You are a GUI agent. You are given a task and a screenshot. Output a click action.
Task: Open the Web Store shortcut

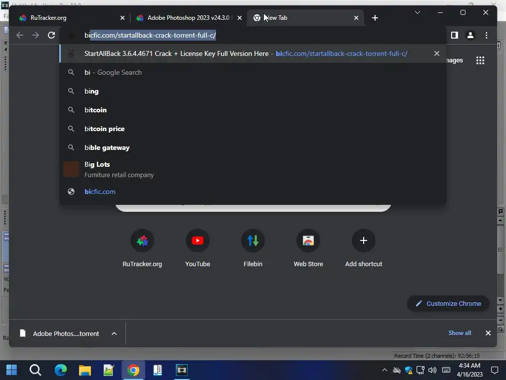pos(308,248)
